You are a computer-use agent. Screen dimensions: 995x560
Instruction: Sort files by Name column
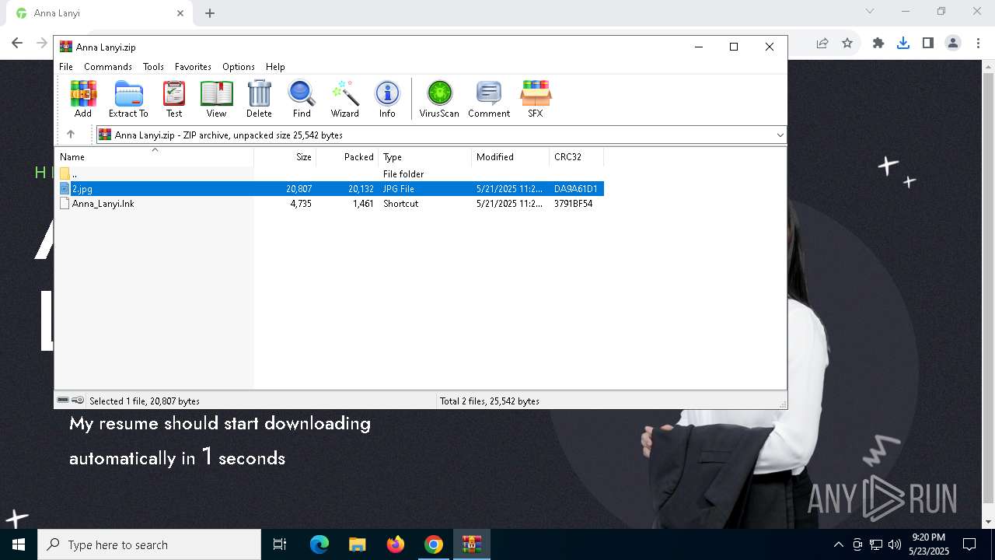(x=154, y=157)
